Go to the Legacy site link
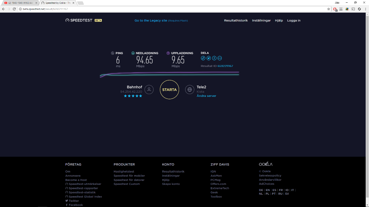The image size is (369, 207). 161,20
